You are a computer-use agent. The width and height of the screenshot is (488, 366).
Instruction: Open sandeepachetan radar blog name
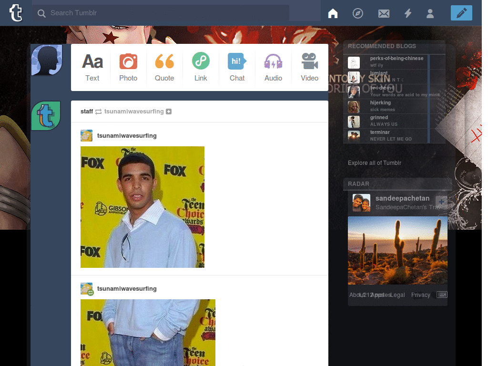pyautogui.click(x=402, y=198)
